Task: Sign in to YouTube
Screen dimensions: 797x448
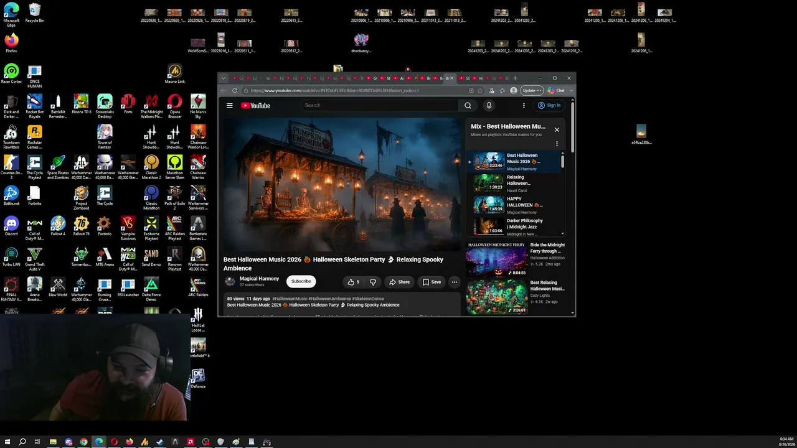Action: 549,106
